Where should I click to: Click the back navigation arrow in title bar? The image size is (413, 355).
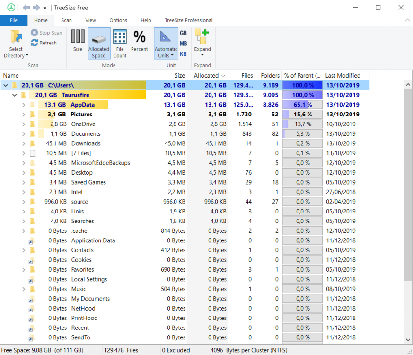coord(26,8)
